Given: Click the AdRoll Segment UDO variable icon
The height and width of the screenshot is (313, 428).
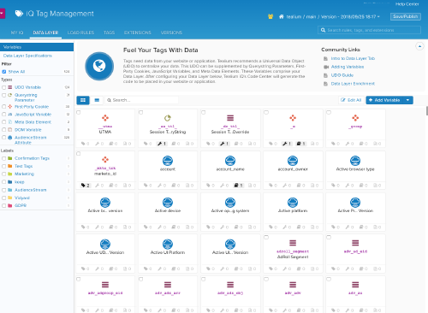Looking at the screenshot, I should (x=293, y=243).
